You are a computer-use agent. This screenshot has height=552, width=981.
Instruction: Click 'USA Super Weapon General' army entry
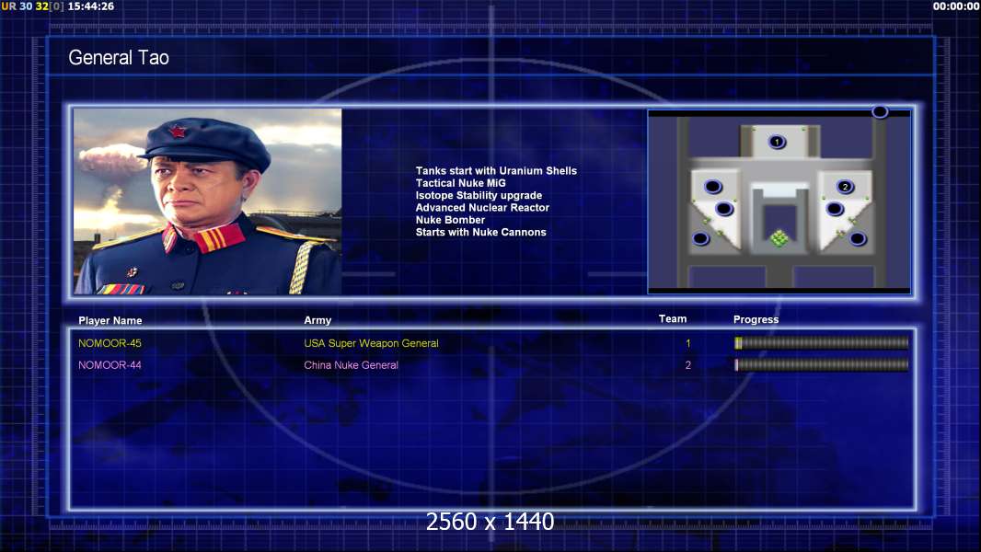(371, 343)
